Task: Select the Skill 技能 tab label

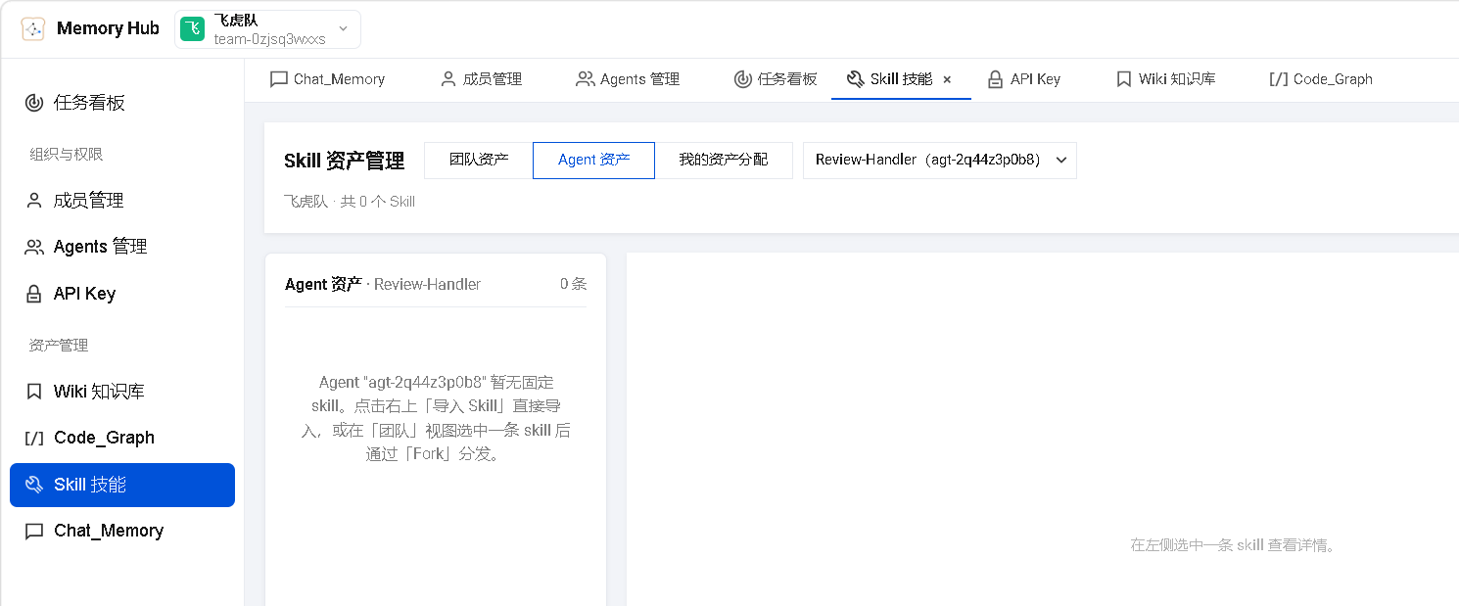Action: pyautogui.click(x=902, y=79)
